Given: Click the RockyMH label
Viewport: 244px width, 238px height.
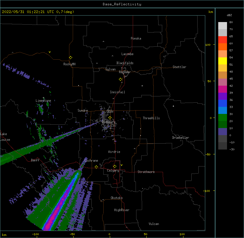Looking at the screenshot, I should click(x=69, y=64).
